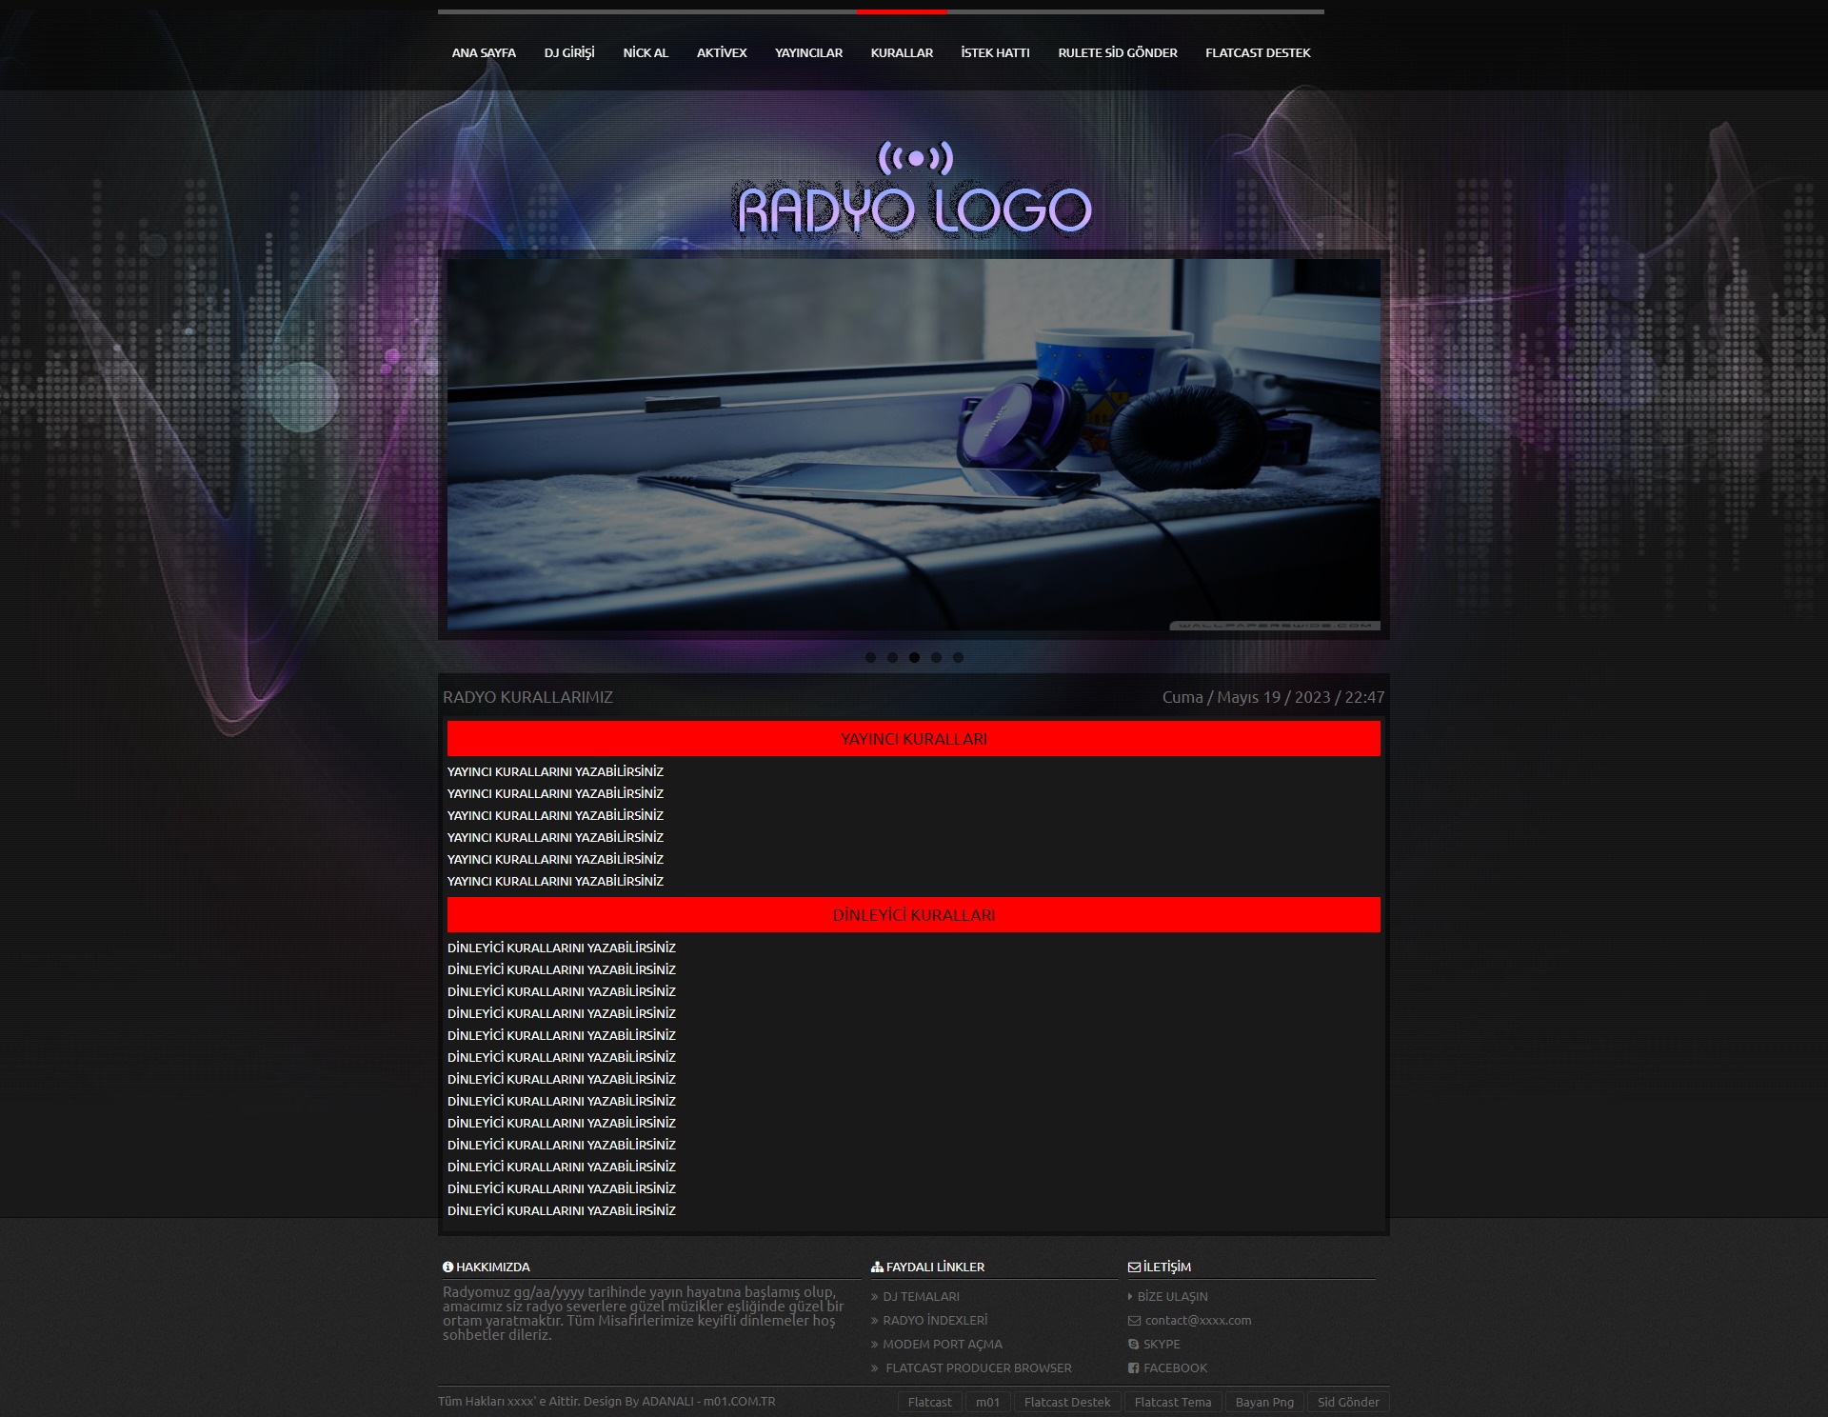
Task: Go to DJ Girişi in navigation
Action: (569, 52)
